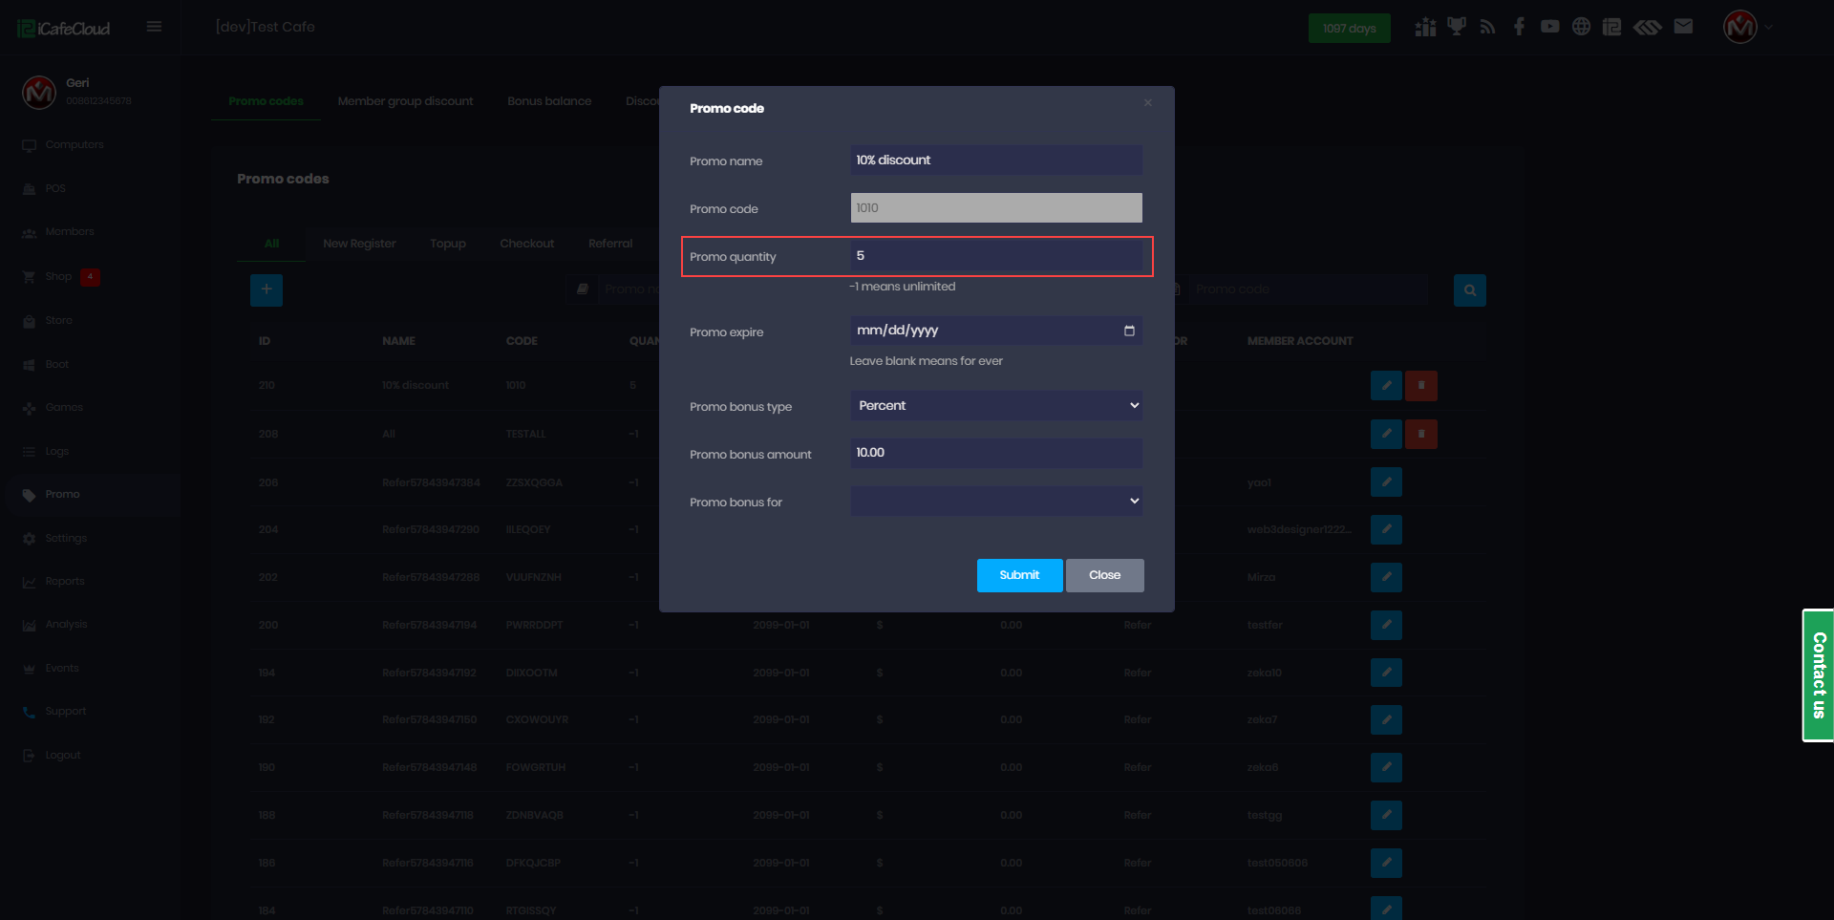Open the YouTube icon link
1834x920 pixels.
pos(1549,27)
